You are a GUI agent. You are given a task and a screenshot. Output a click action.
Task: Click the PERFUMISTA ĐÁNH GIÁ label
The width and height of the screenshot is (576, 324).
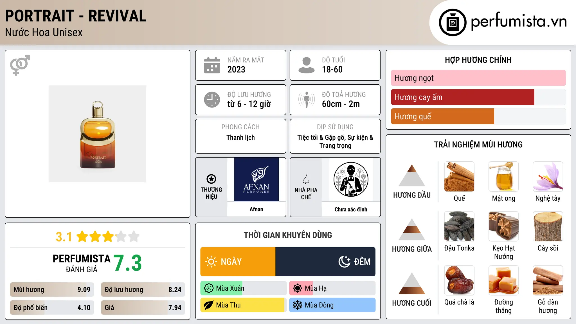click(82, 263)
